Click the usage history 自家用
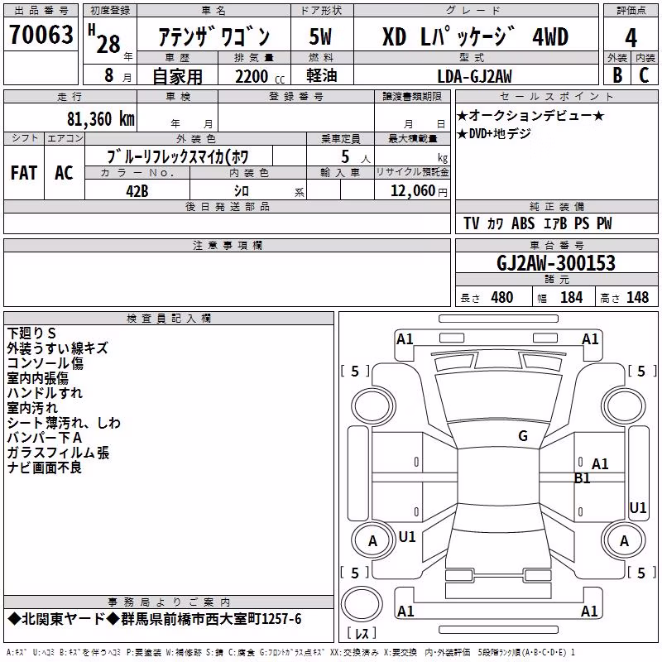This screenshot has height=662, width=662. click(x=177, y=76)
